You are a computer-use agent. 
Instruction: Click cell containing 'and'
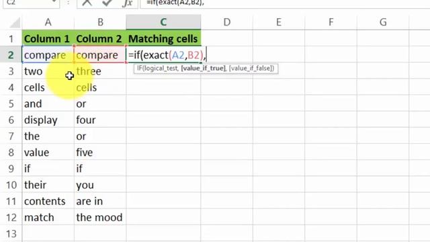click(48, 104)
